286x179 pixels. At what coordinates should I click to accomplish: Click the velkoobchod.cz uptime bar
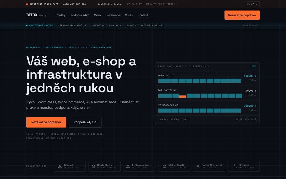coord(200,111)
